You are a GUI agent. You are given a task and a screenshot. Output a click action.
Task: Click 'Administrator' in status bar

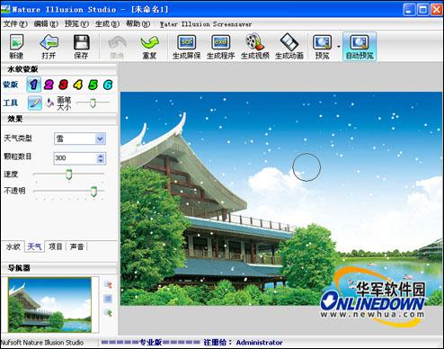pos(259,343)
